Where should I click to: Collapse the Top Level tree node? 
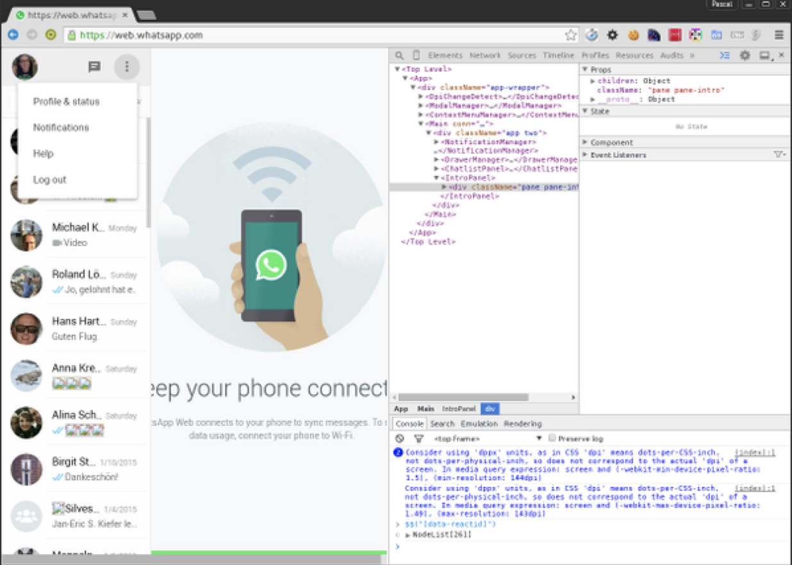tap(398, 69)
